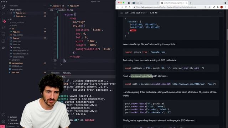This screenshot has height=128, width=228.
Task: Switch to the Problems panel tab
Action: (x=55, y=73)
